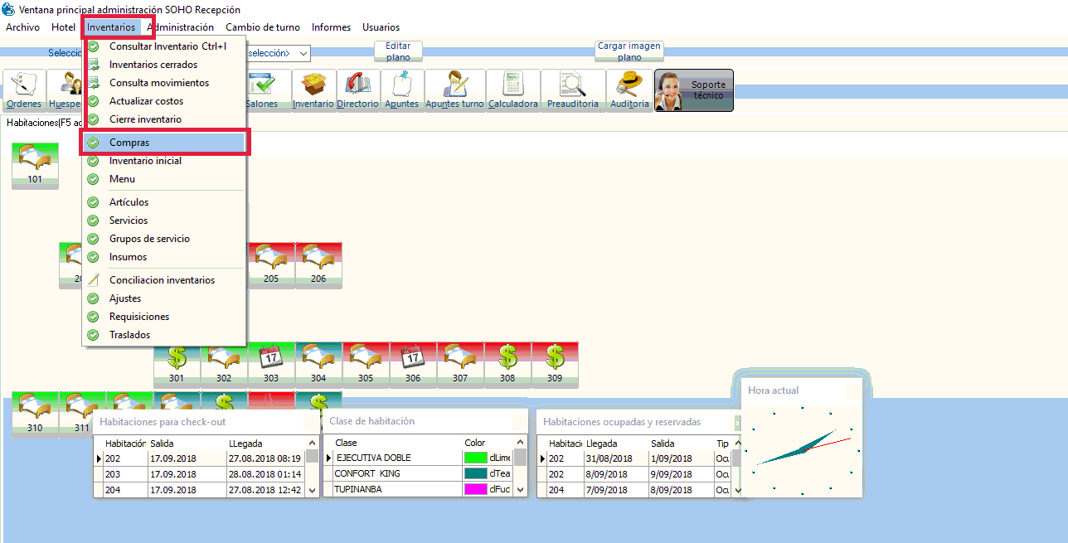Open the Informes menu
Image resolution: width=1068 pixels, height=543 pixels.
coord(331,27)
